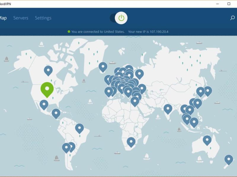Select the Map tab
Image resolution: width=237 pixels, height=177 pixels.
(3, 18)
